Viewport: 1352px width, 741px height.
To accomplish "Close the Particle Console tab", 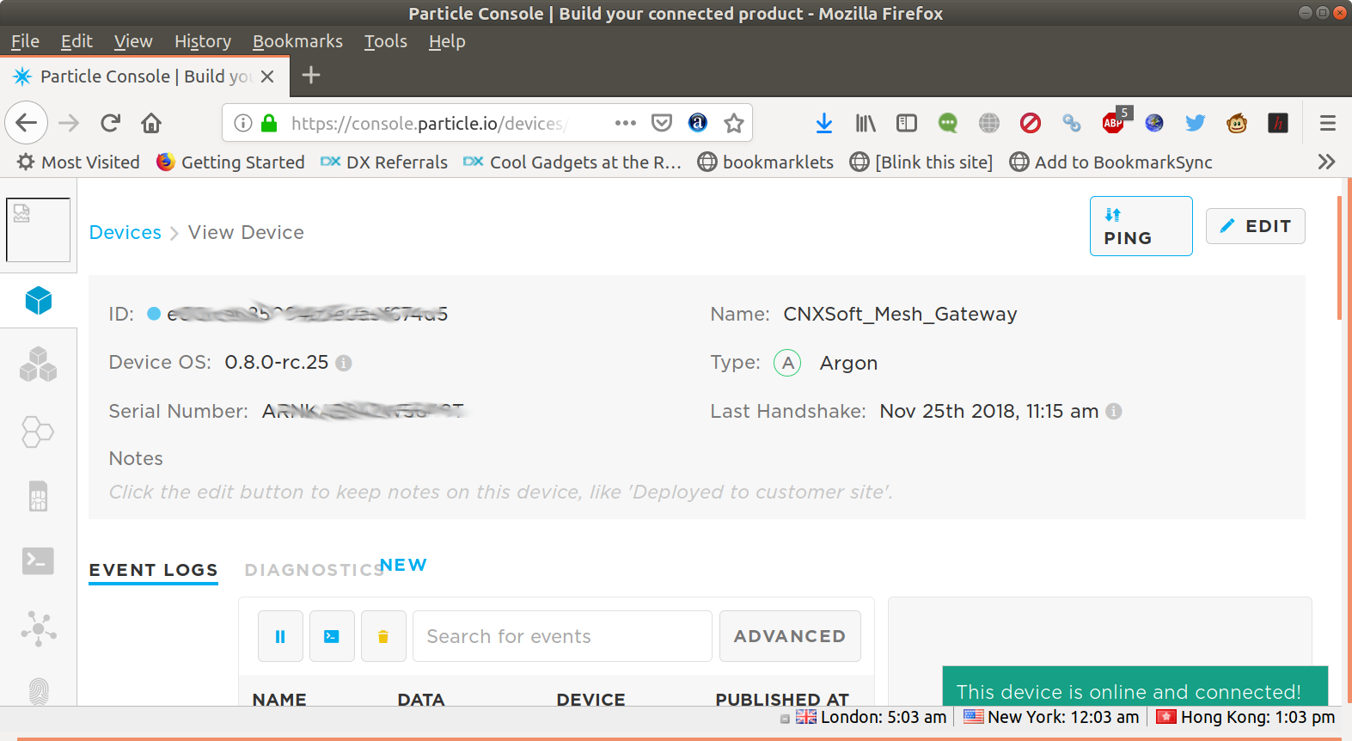I will pos(267,77).
